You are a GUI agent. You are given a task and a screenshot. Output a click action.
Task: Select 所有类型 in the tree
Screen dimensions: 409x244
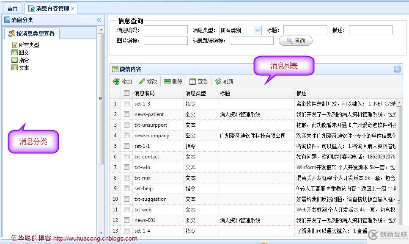[x=29, y=45]
